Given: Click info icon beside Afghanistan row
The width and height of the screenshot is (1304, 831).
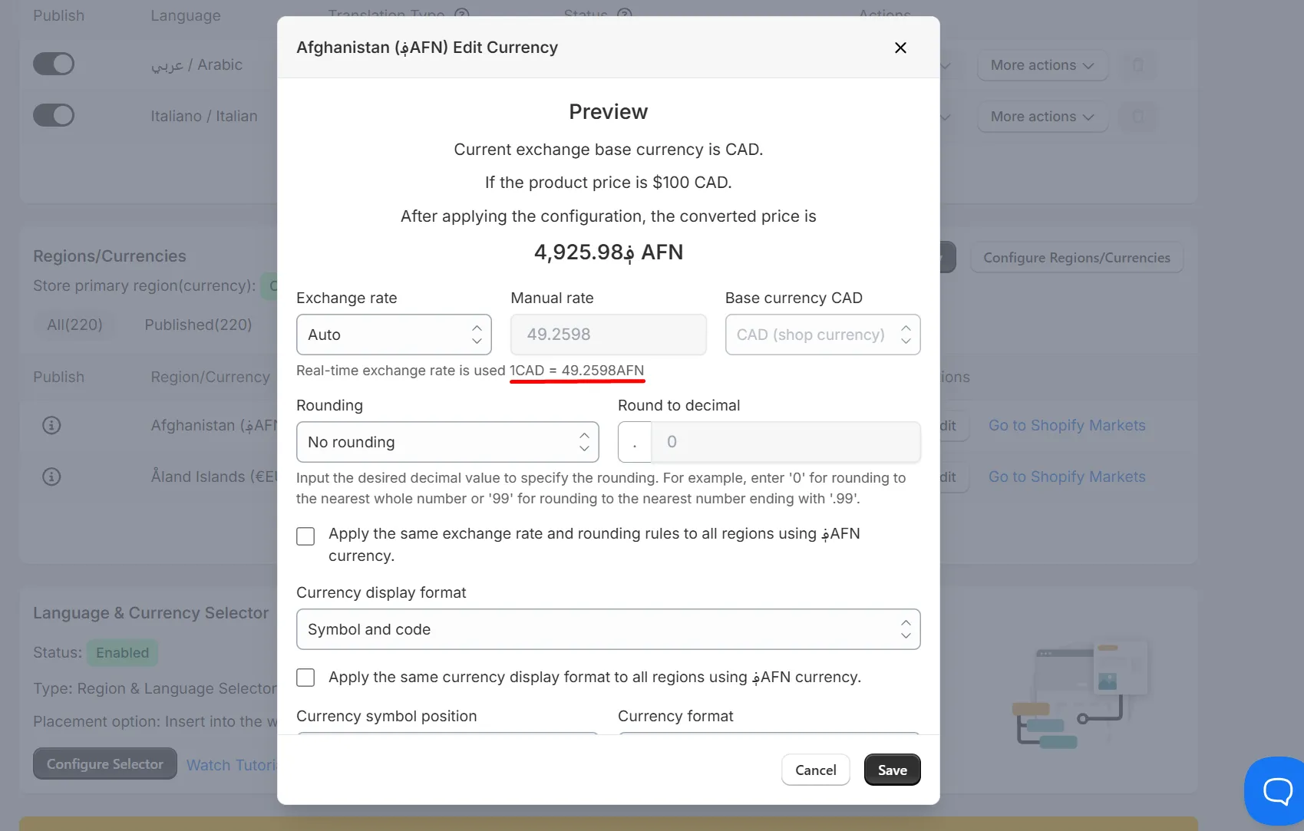Looking at the screenshot, I should [51, 425].
